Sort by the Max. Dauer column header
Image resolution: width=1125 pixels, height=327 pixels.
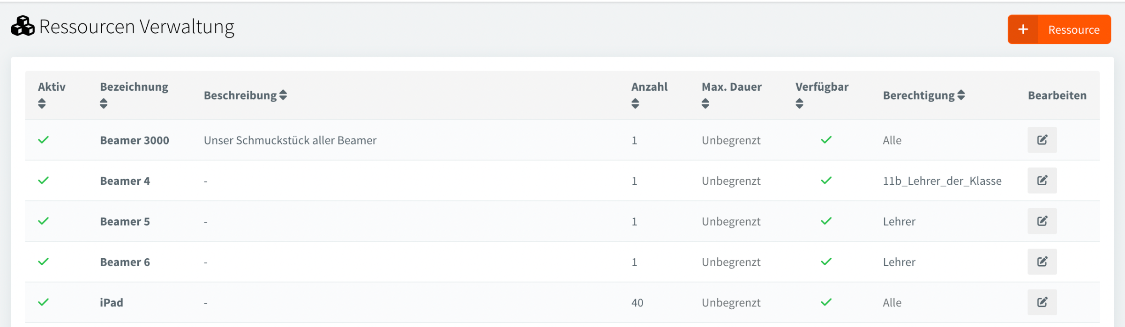705,103
